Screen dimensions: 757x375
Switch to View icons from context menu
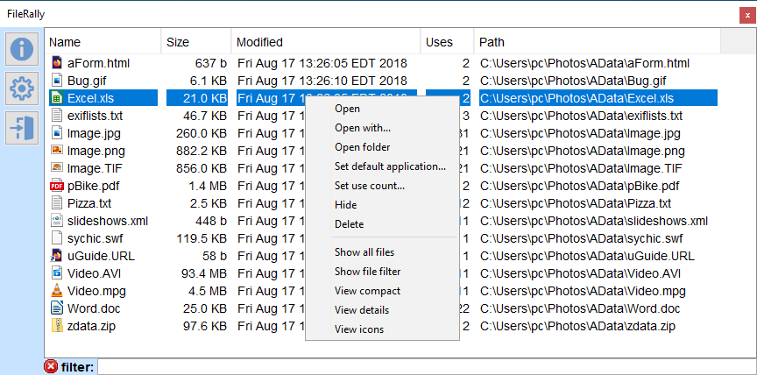358,329
